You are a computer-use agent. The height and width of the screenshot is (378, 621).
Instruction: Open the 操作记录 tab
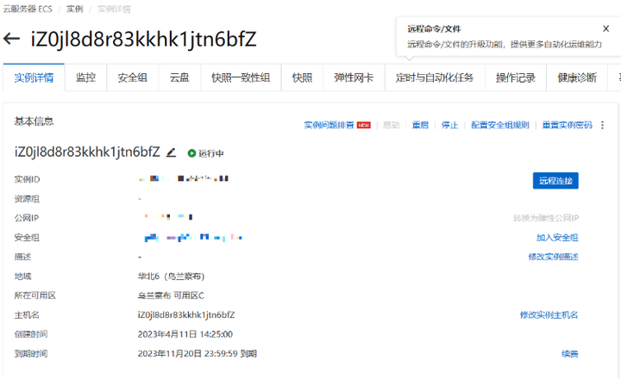[516, 77]
